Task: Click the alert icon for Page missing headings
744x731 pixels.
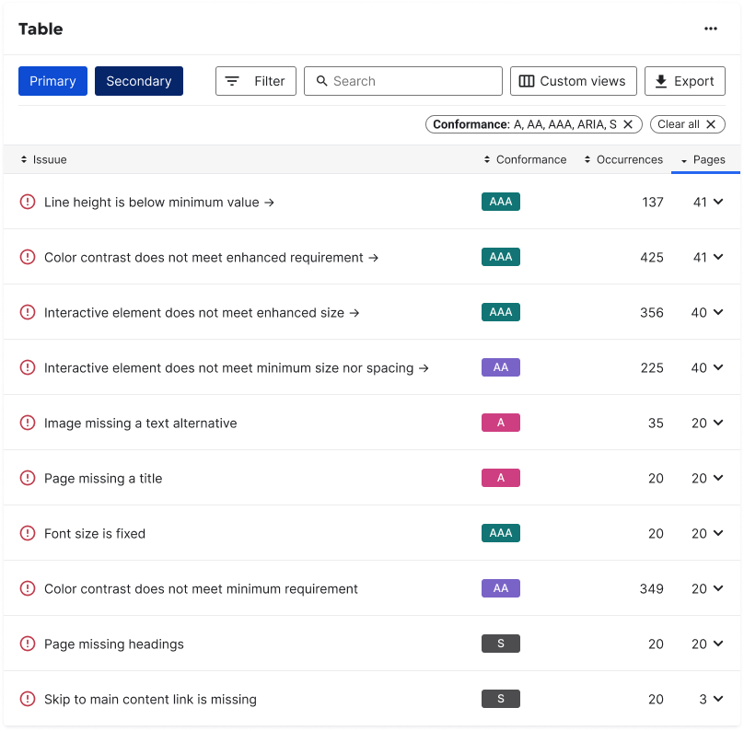Action: click(x=28, y=644)
